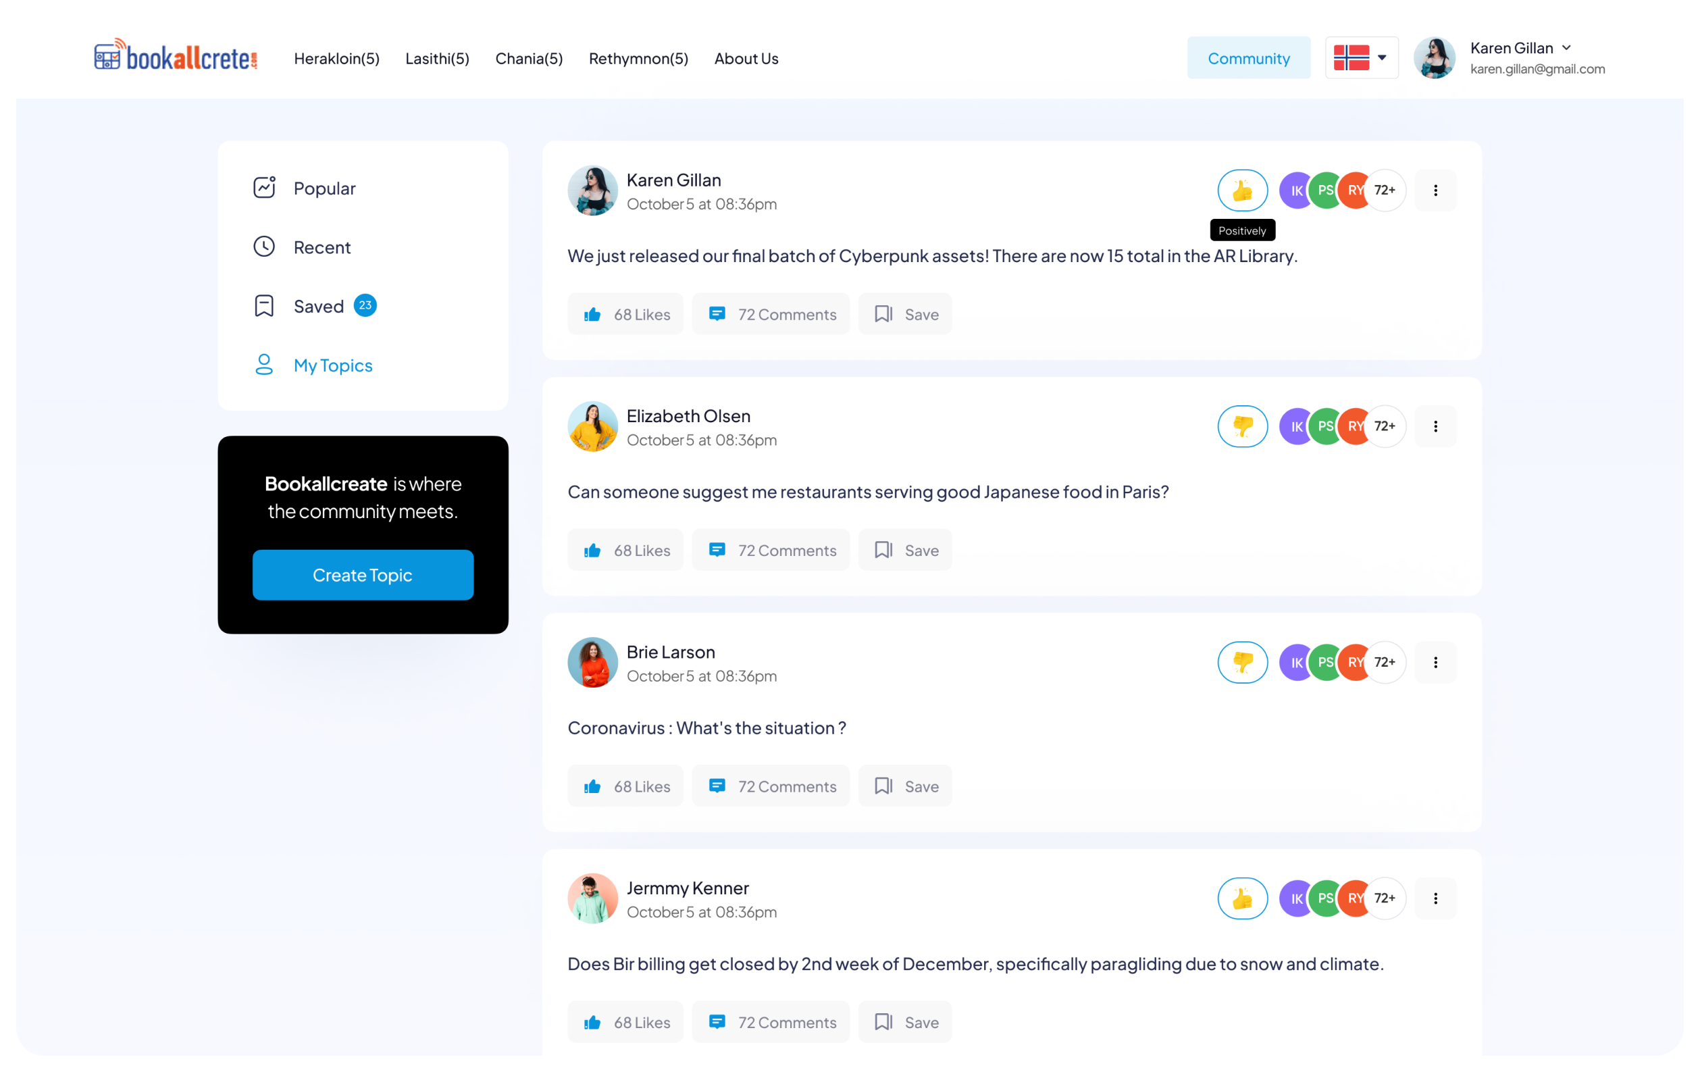Viewport: 1700px width, 1072px height.
Task: Click the Recent clock icon in the sidebar
Action: (264, 247)
